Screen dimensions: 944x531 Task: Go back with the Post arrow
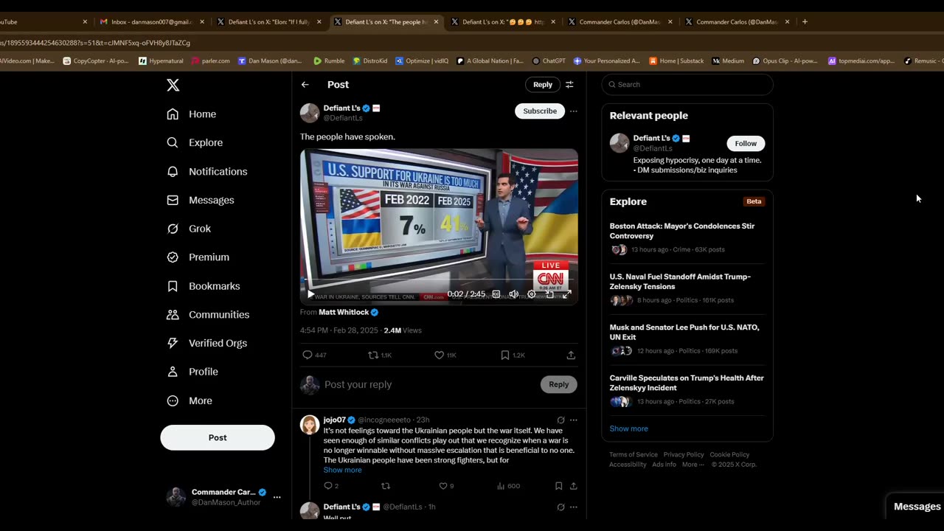pos(305,85)
